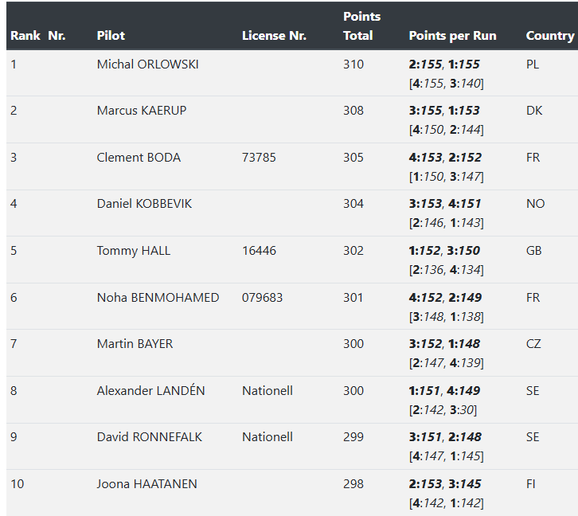Viewport: 578px width, 516px height.
Task: Select Alexander LANDÉN in the table
Action: tap(150, 391)
